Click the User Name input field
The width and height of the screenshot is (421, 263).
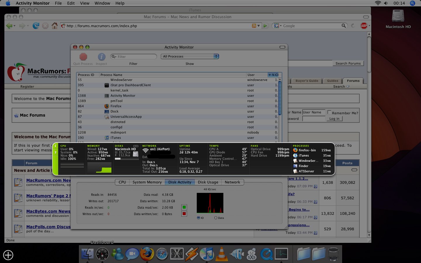(314, 112)
